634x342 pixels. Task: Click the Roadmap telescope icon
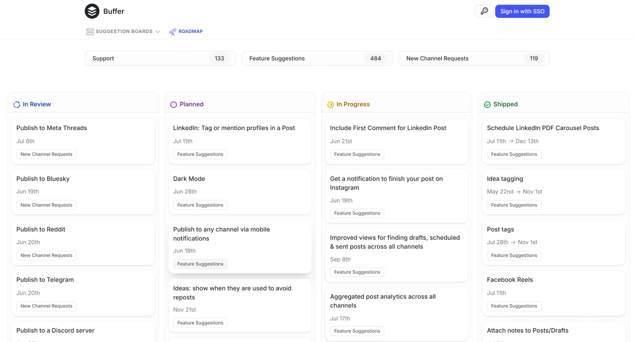[173, 31]
